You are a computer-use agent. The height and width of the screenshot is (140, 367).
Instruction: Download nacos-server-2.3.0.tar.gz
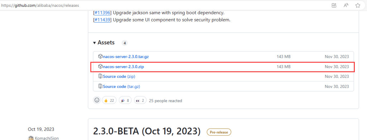126,57
